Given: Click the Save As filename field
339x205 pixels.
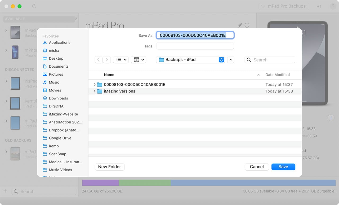Looking at the screenshot, I should tap(195, 35).
